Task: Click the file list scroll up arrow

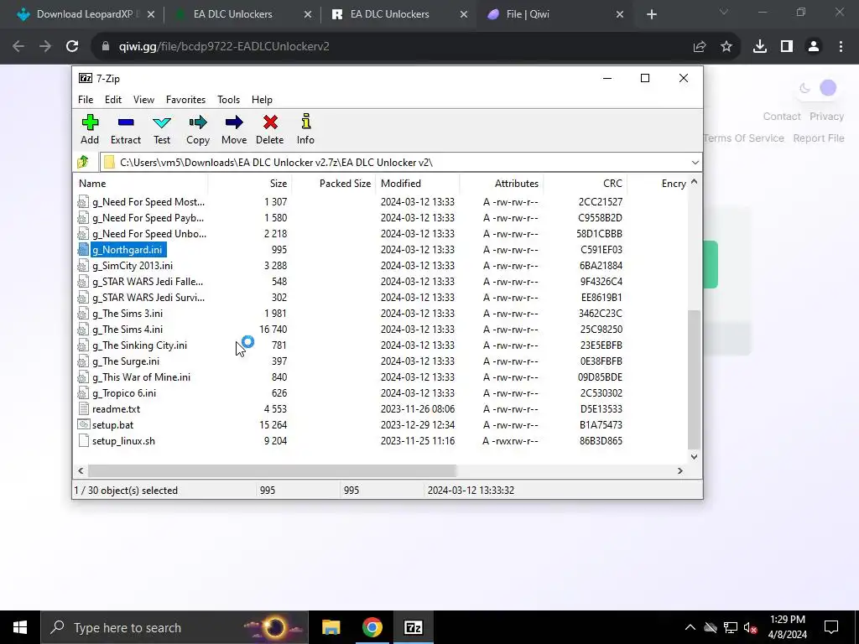Action: (694, 182)
